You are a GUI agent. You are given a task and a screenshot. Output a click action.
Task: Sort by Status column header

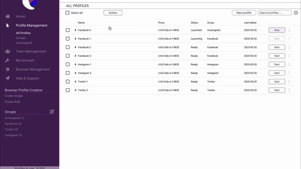pos(194,23)
